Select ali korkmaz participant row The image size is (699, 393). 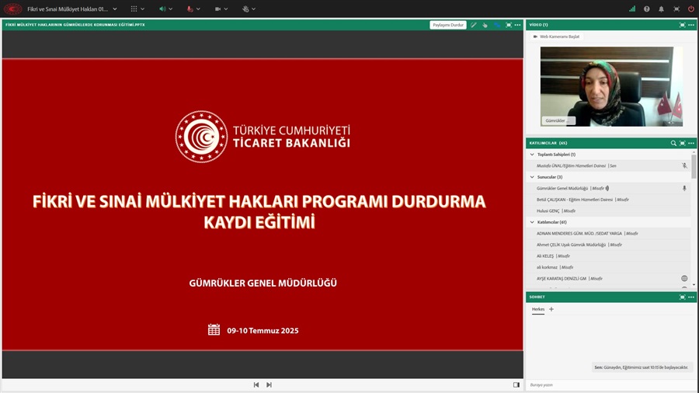pyautogui.click(x=608, y=267)
